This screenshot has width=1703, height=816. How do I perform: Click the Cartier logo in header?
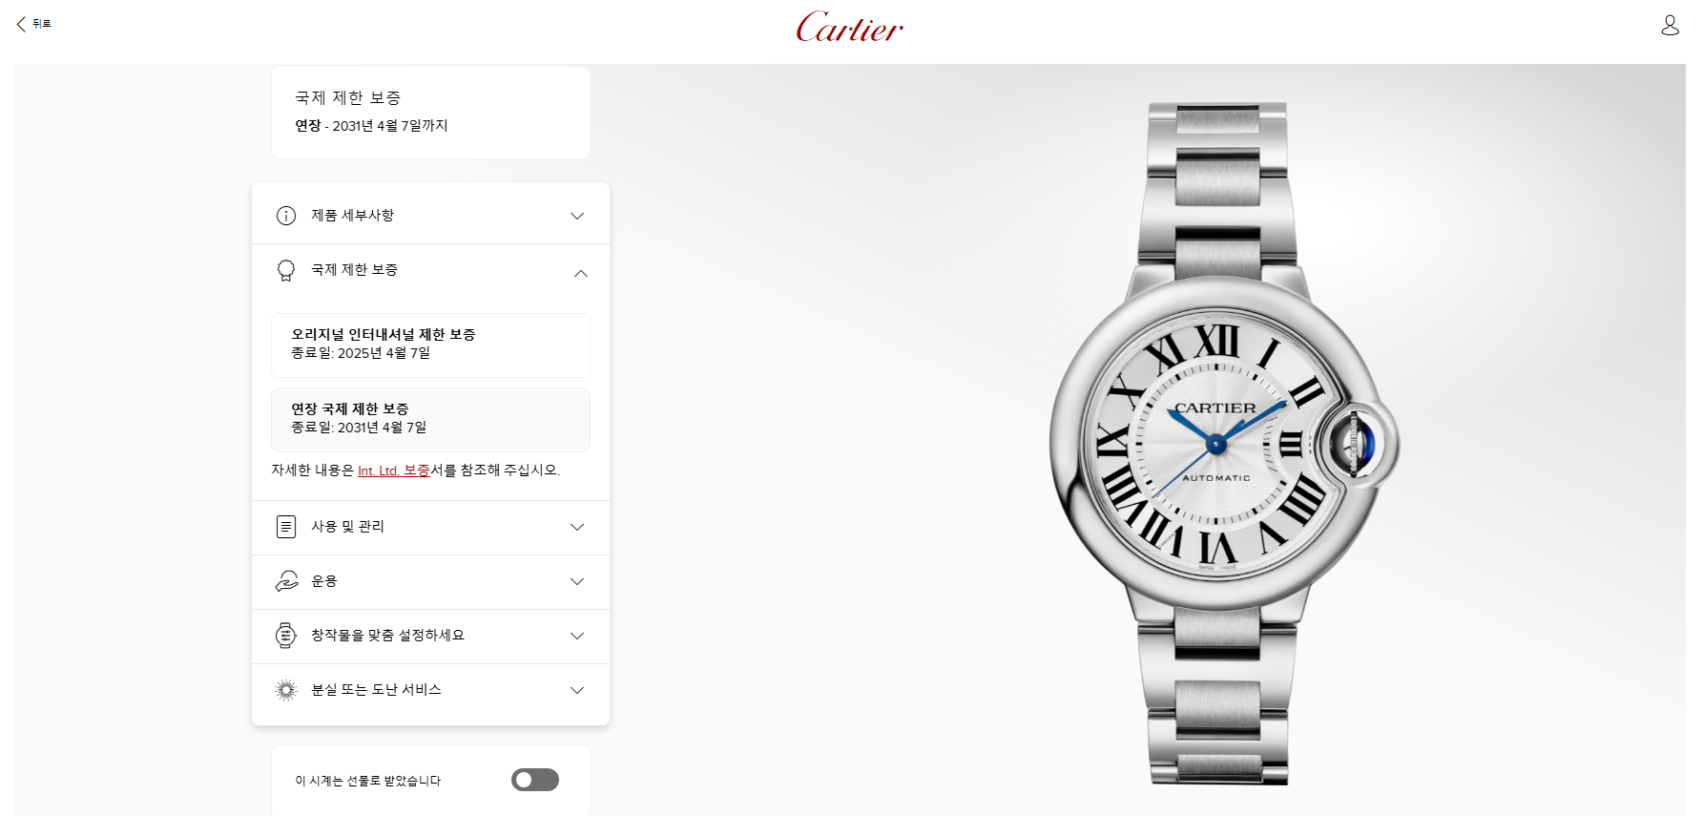point(850,27)
